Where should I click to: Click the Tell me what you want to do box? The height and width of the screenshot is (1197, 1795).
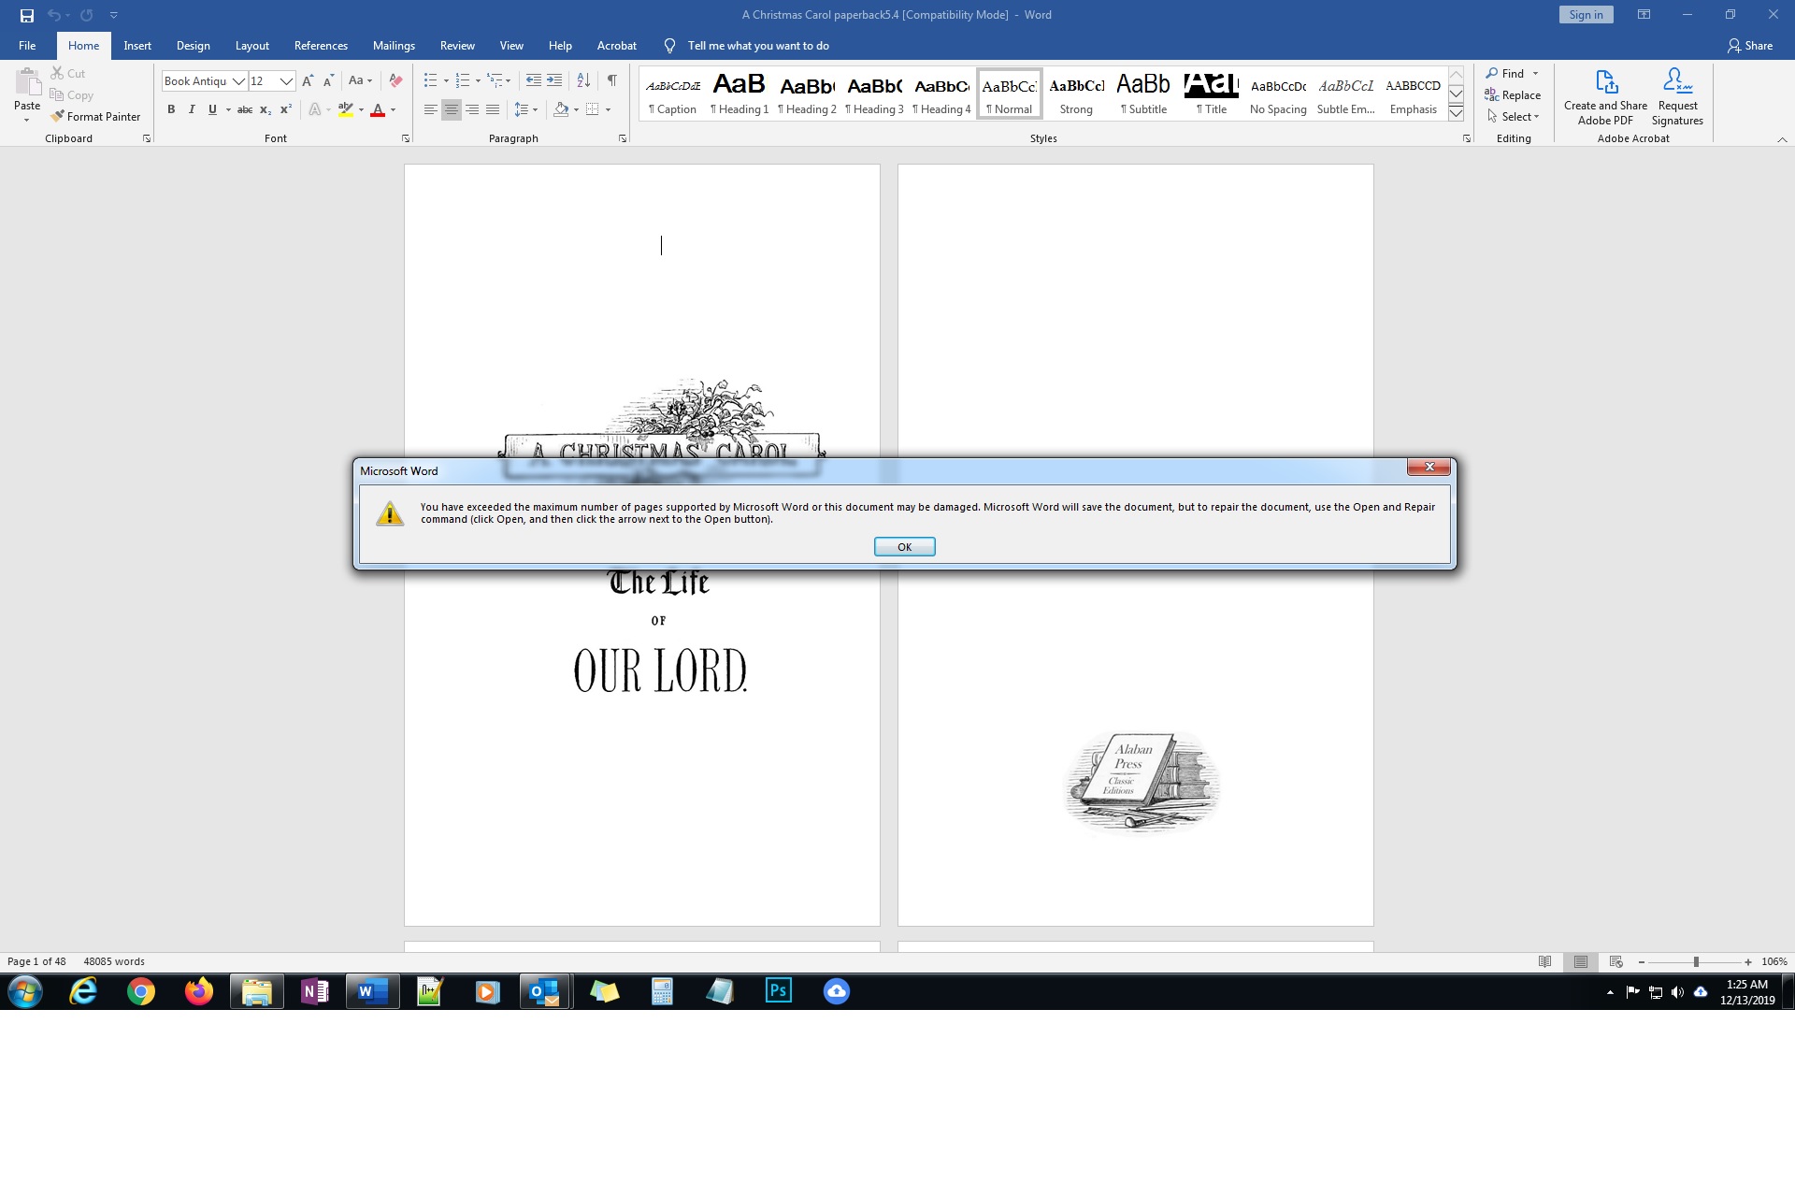pyautogui.click(x=758, y=46)
